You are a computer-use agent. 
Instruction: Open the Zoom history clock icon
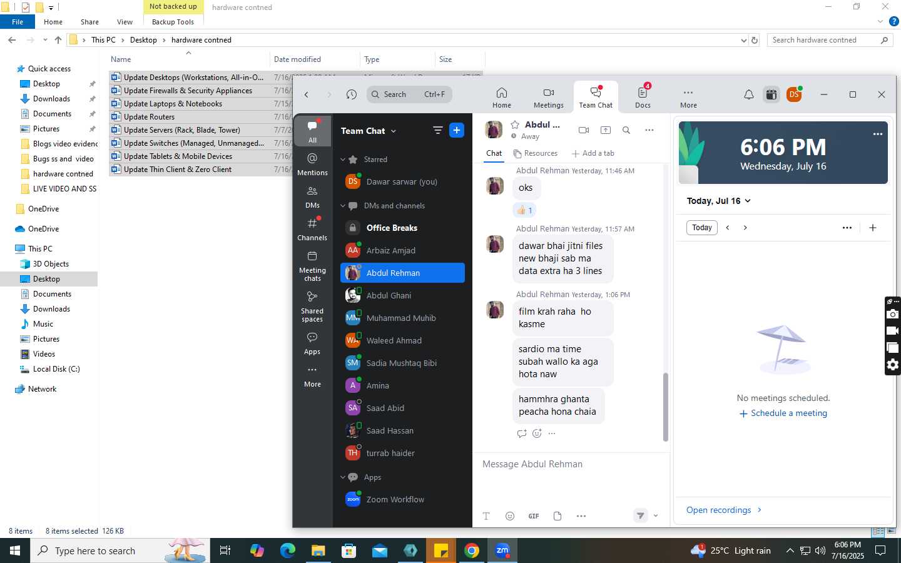coord(352,94)
